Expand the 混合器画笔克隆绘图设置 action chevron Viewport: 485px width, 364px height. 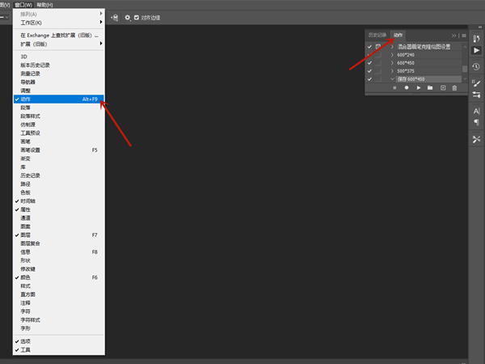[x=392, y=47]
